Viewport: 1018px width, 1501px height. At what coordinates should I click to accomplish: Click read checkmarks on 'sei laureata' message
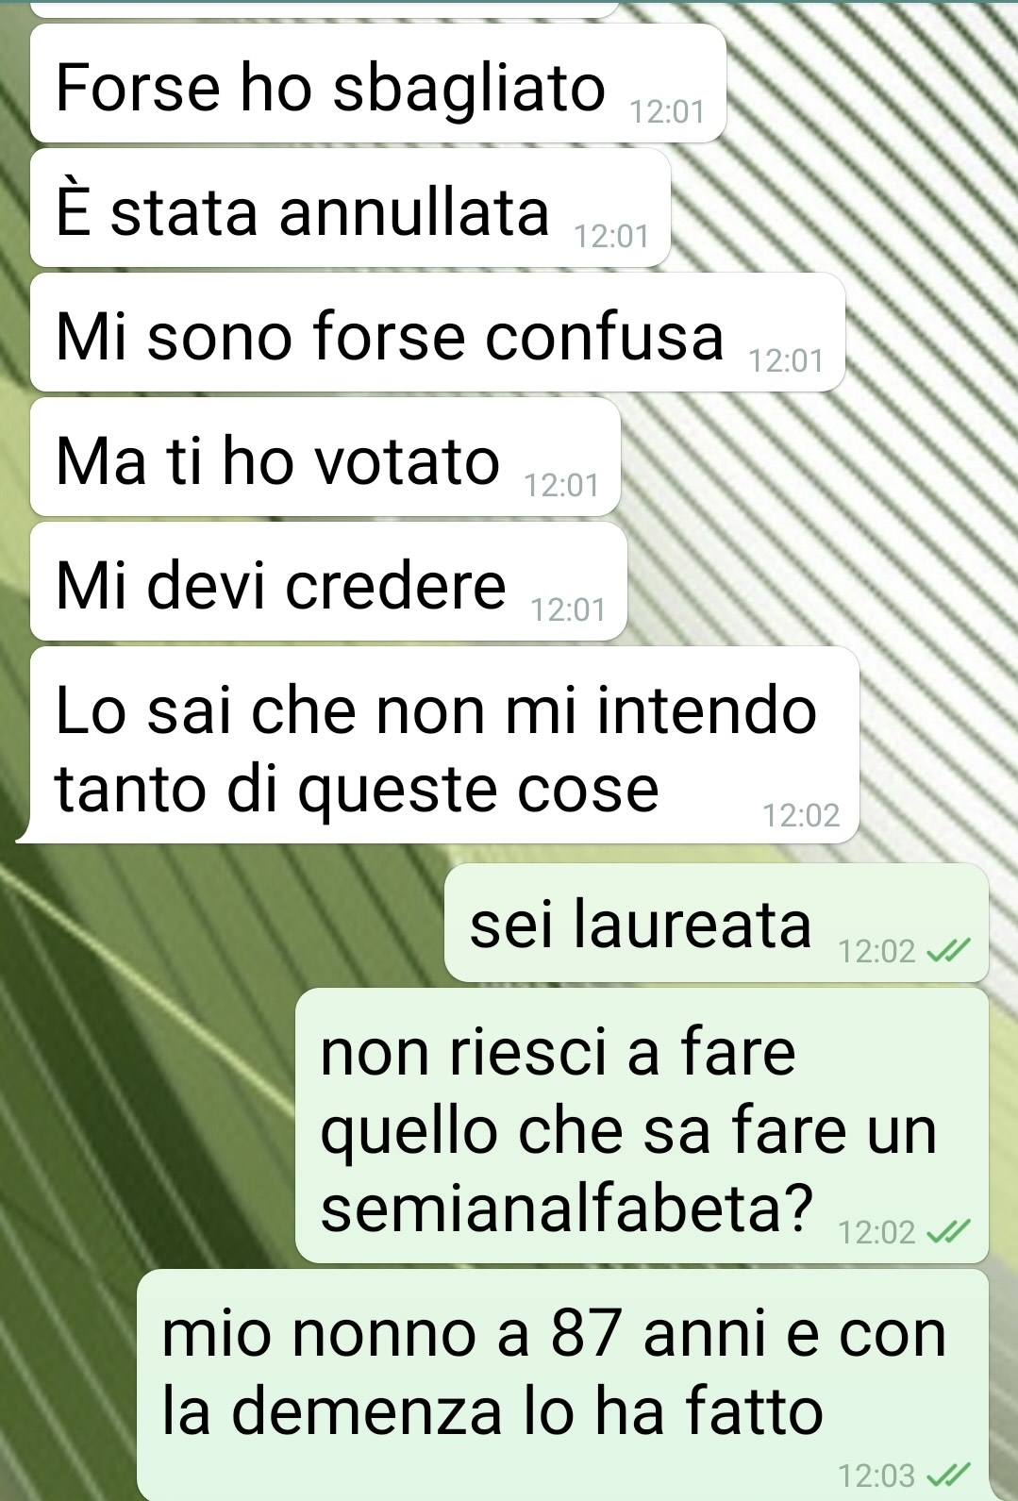(x=948, y=951)
